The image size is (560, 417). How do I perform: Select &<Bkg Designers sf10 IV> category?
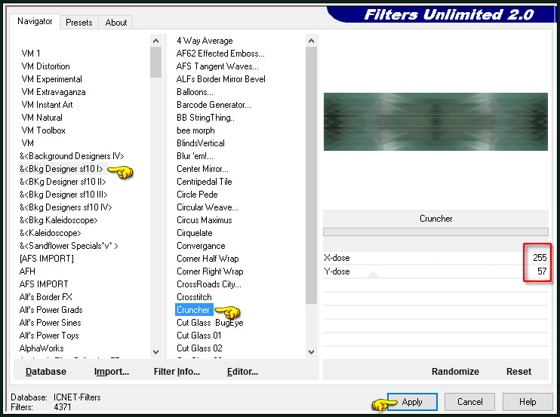point(66,207)
